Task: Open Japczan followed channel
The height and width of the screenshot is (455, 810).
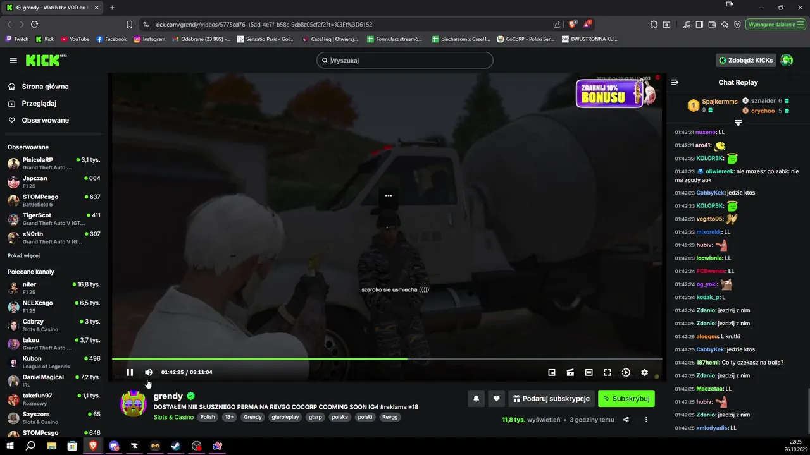Action: point(54,182)
